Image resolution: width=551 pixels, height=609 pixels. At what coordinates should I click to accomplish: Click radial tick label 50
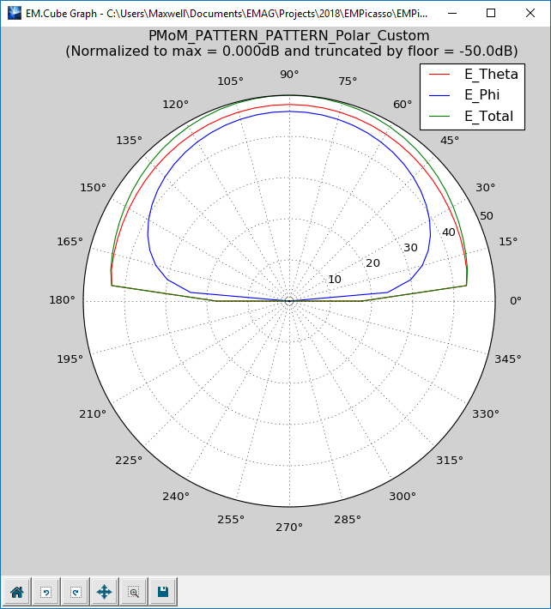[487, 216]
